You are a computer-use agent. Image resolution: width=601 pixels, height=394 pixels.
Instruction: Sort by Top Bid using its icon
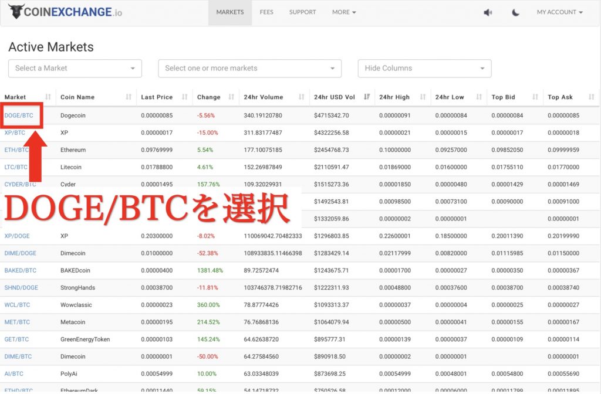(535, 97)
